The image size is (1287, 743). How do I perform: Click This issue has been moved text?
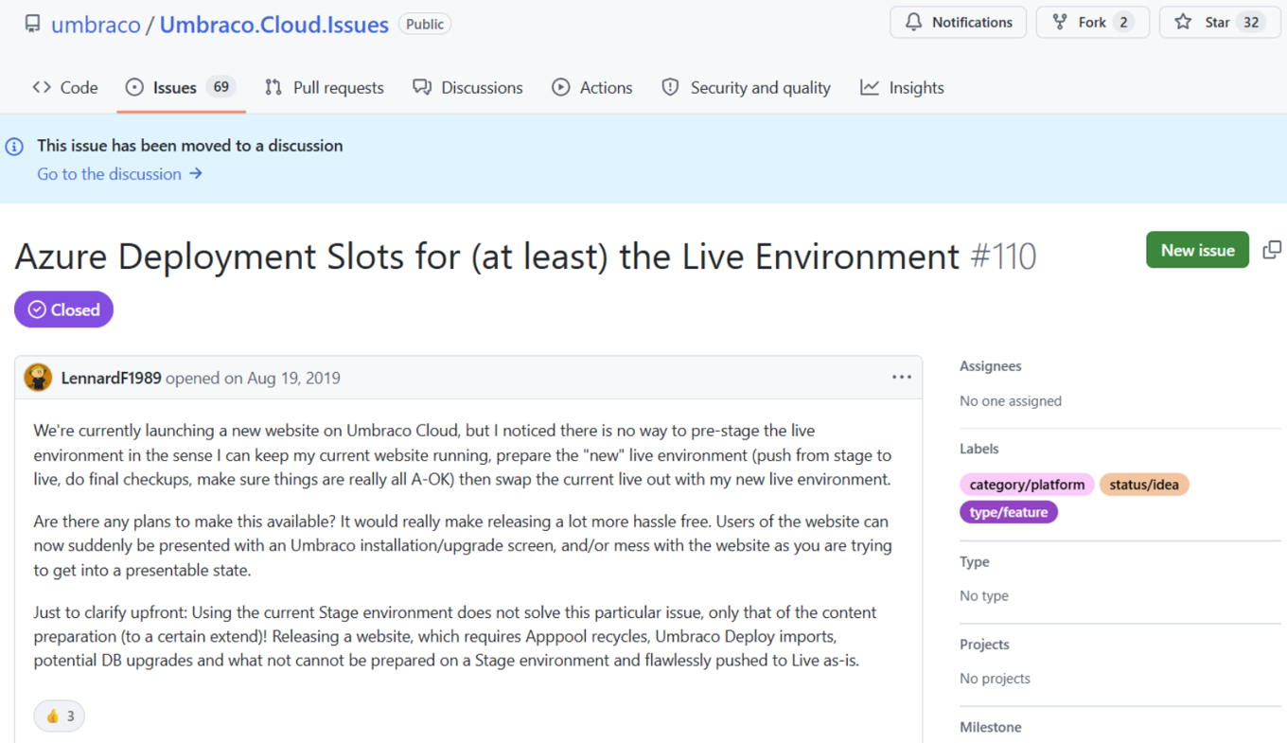tap(190, 146)
